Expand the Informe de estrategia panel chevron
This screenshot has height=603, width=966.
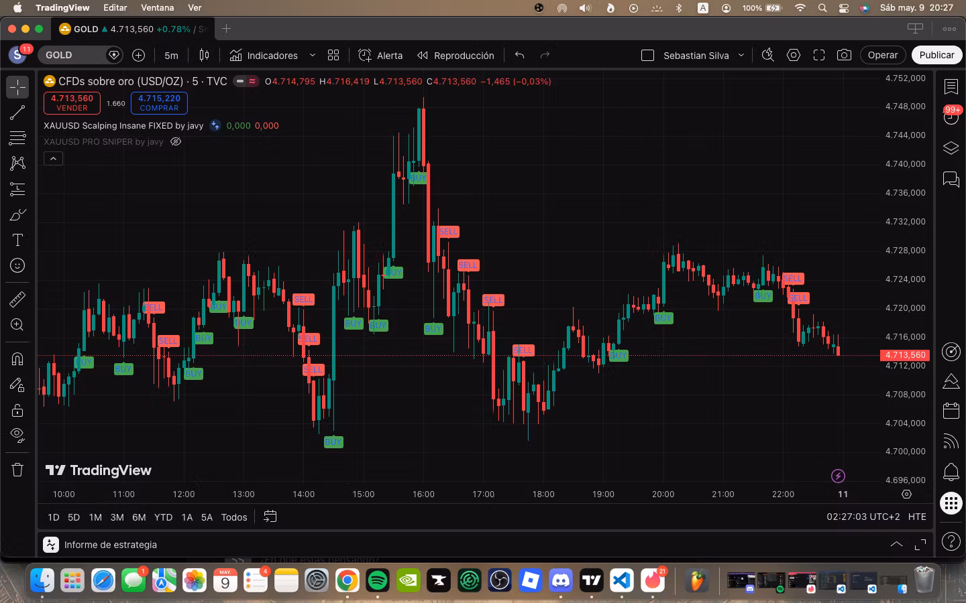point(896,545)
